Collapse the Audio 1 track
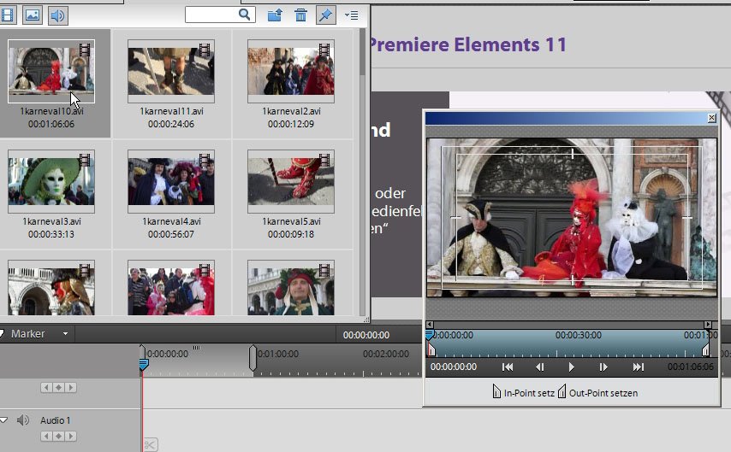731x452 pixels. 3,420
